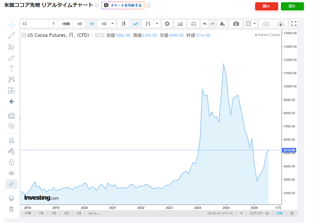Click the chart layout square swatch
Viewport: 314px width, 223px height.
pos(249,24)
